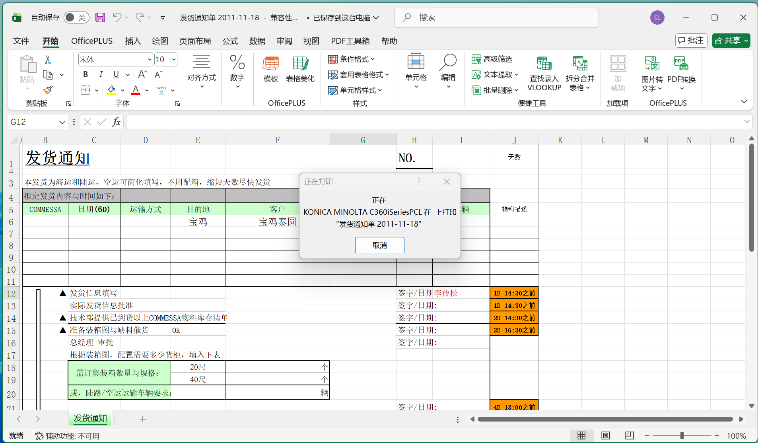
Task: Toggle the AutoSave switch
Action: click(76, 17)
